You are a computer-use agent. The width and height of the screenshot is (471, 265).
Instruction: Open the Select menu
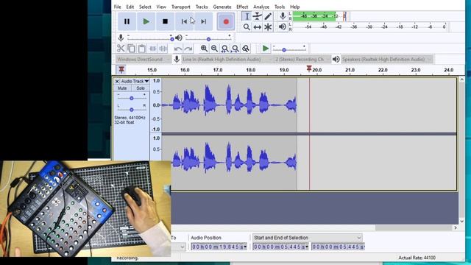coord(145,7)
